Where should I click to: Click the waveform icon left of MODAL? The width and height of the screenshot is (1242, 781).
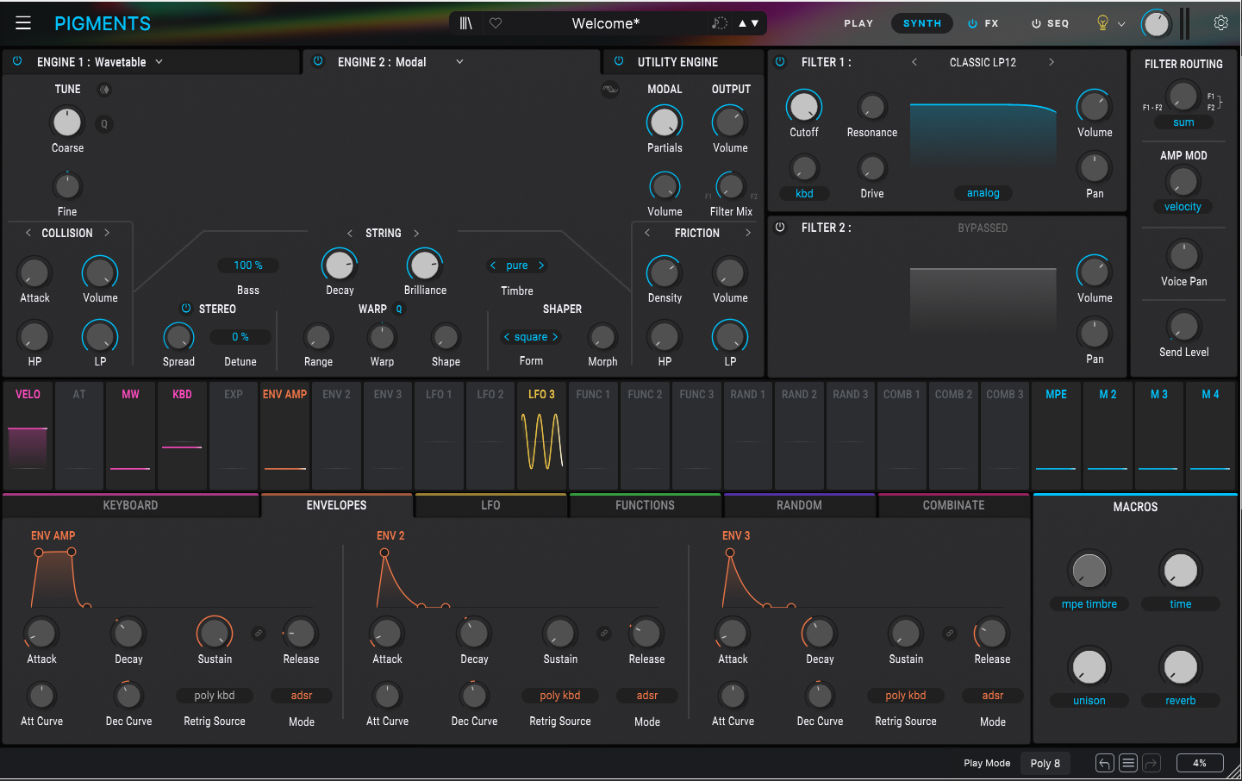click(610, 90)
